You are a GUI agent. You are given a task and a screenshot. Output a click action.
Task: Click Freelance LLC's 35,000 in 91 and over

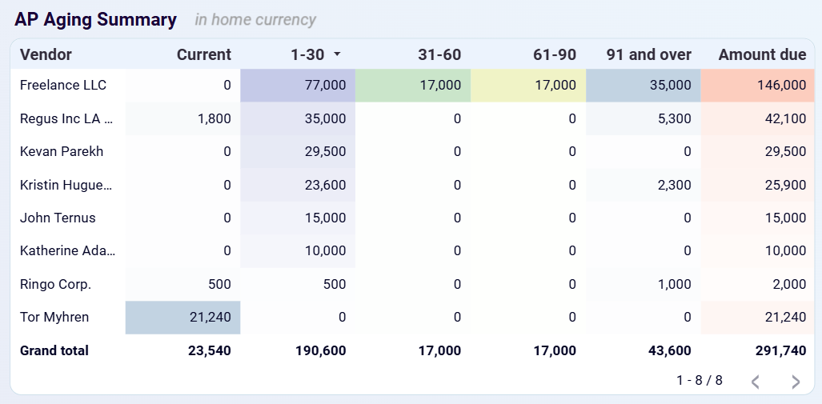click(x=644, y=86)
